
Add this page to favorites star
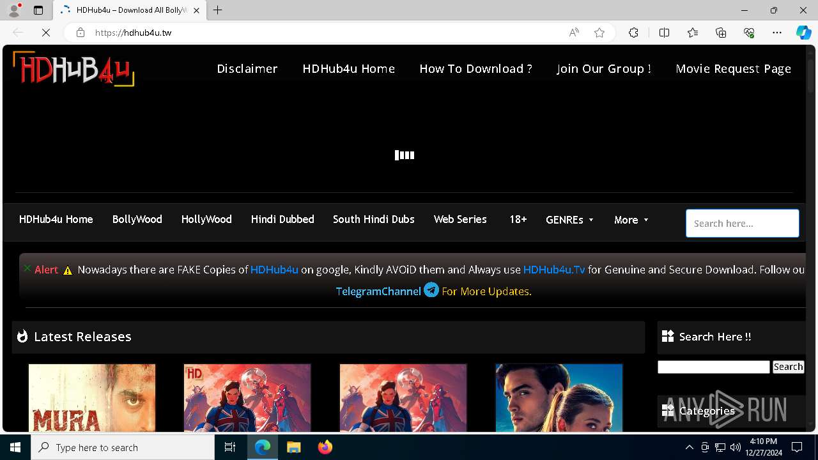pos(599,33)
